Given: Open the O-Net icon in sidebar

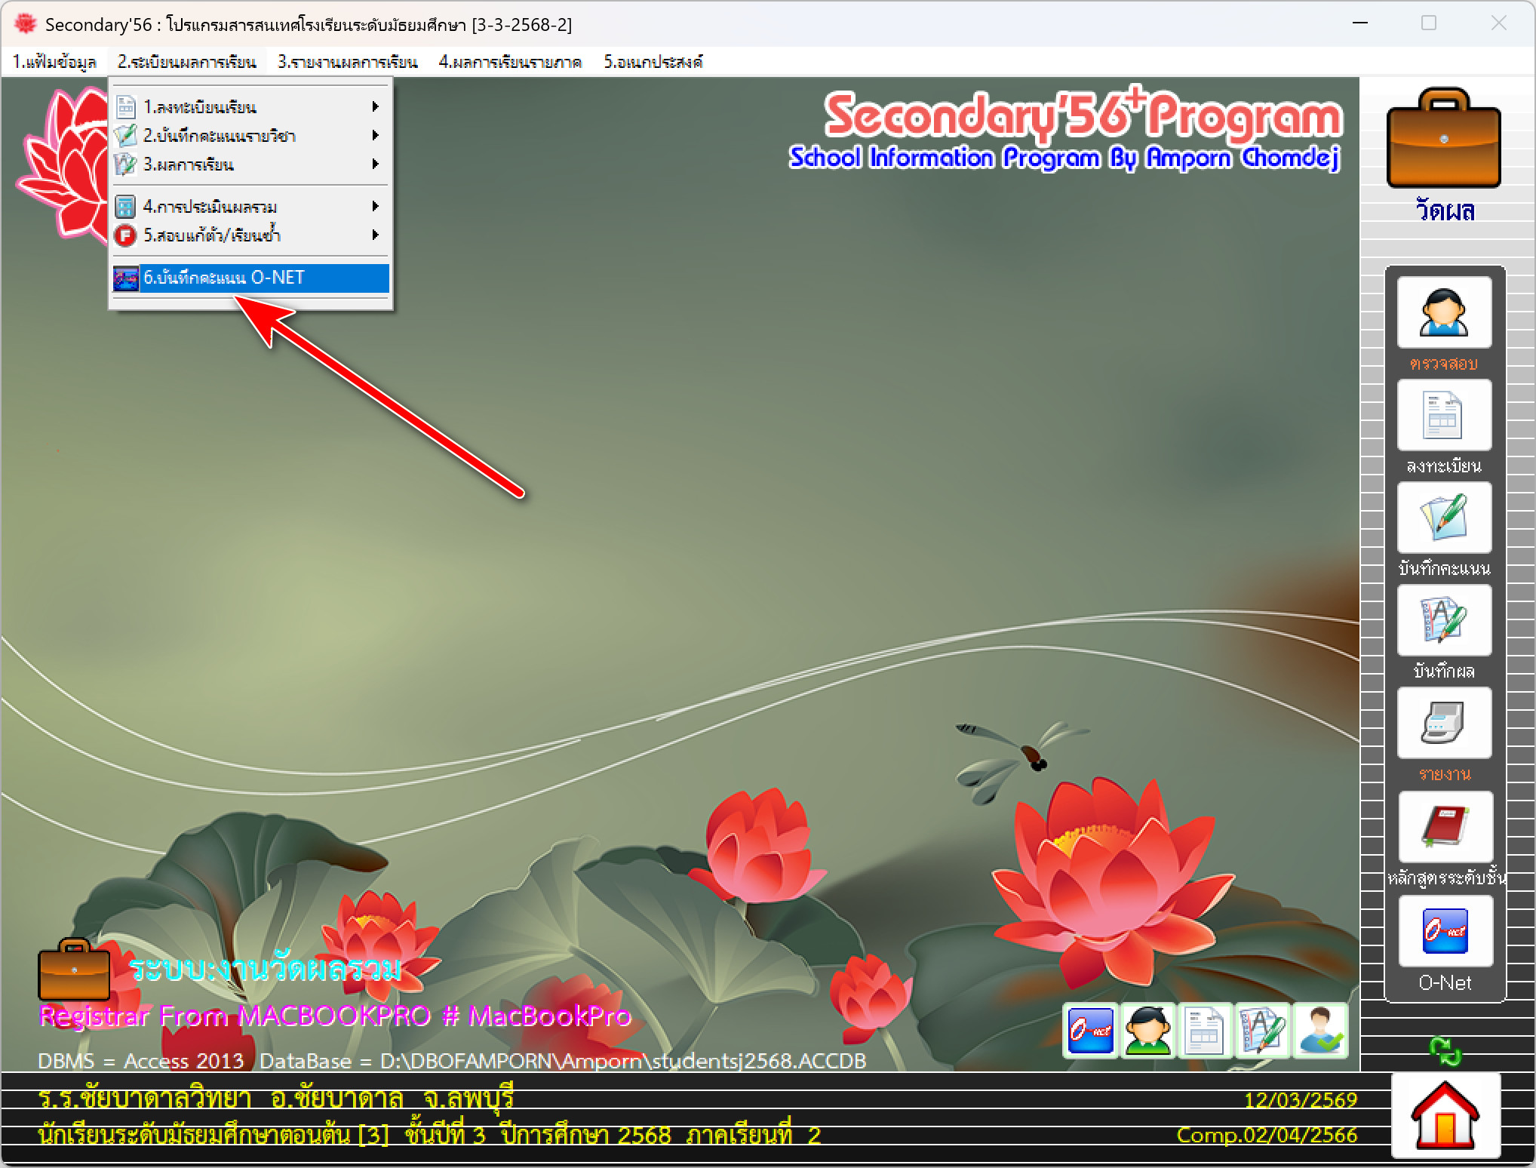Looking at the screenshot, I should coord(1445,931).
